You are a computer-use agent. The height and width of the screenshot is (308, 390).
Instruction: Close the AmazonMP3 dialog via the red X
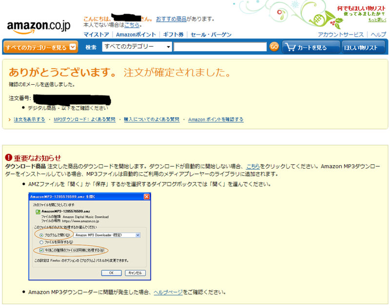click(146, 196)
